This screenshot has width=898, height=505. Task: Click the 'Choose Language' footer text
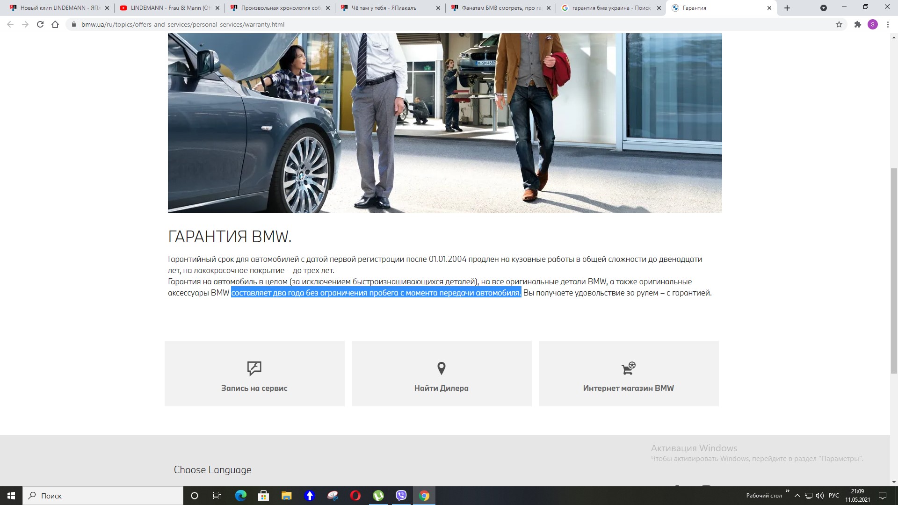coord(212,470)
